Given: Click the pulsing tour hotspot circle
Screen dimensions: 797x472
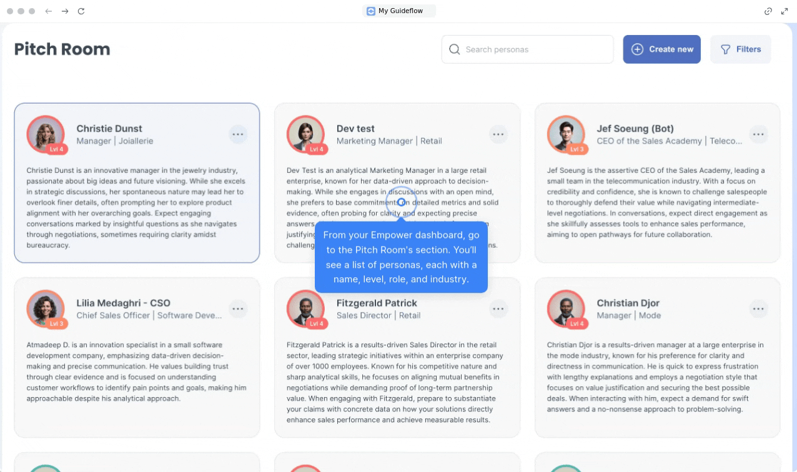Looking at the screenshot, I should 402,202.
